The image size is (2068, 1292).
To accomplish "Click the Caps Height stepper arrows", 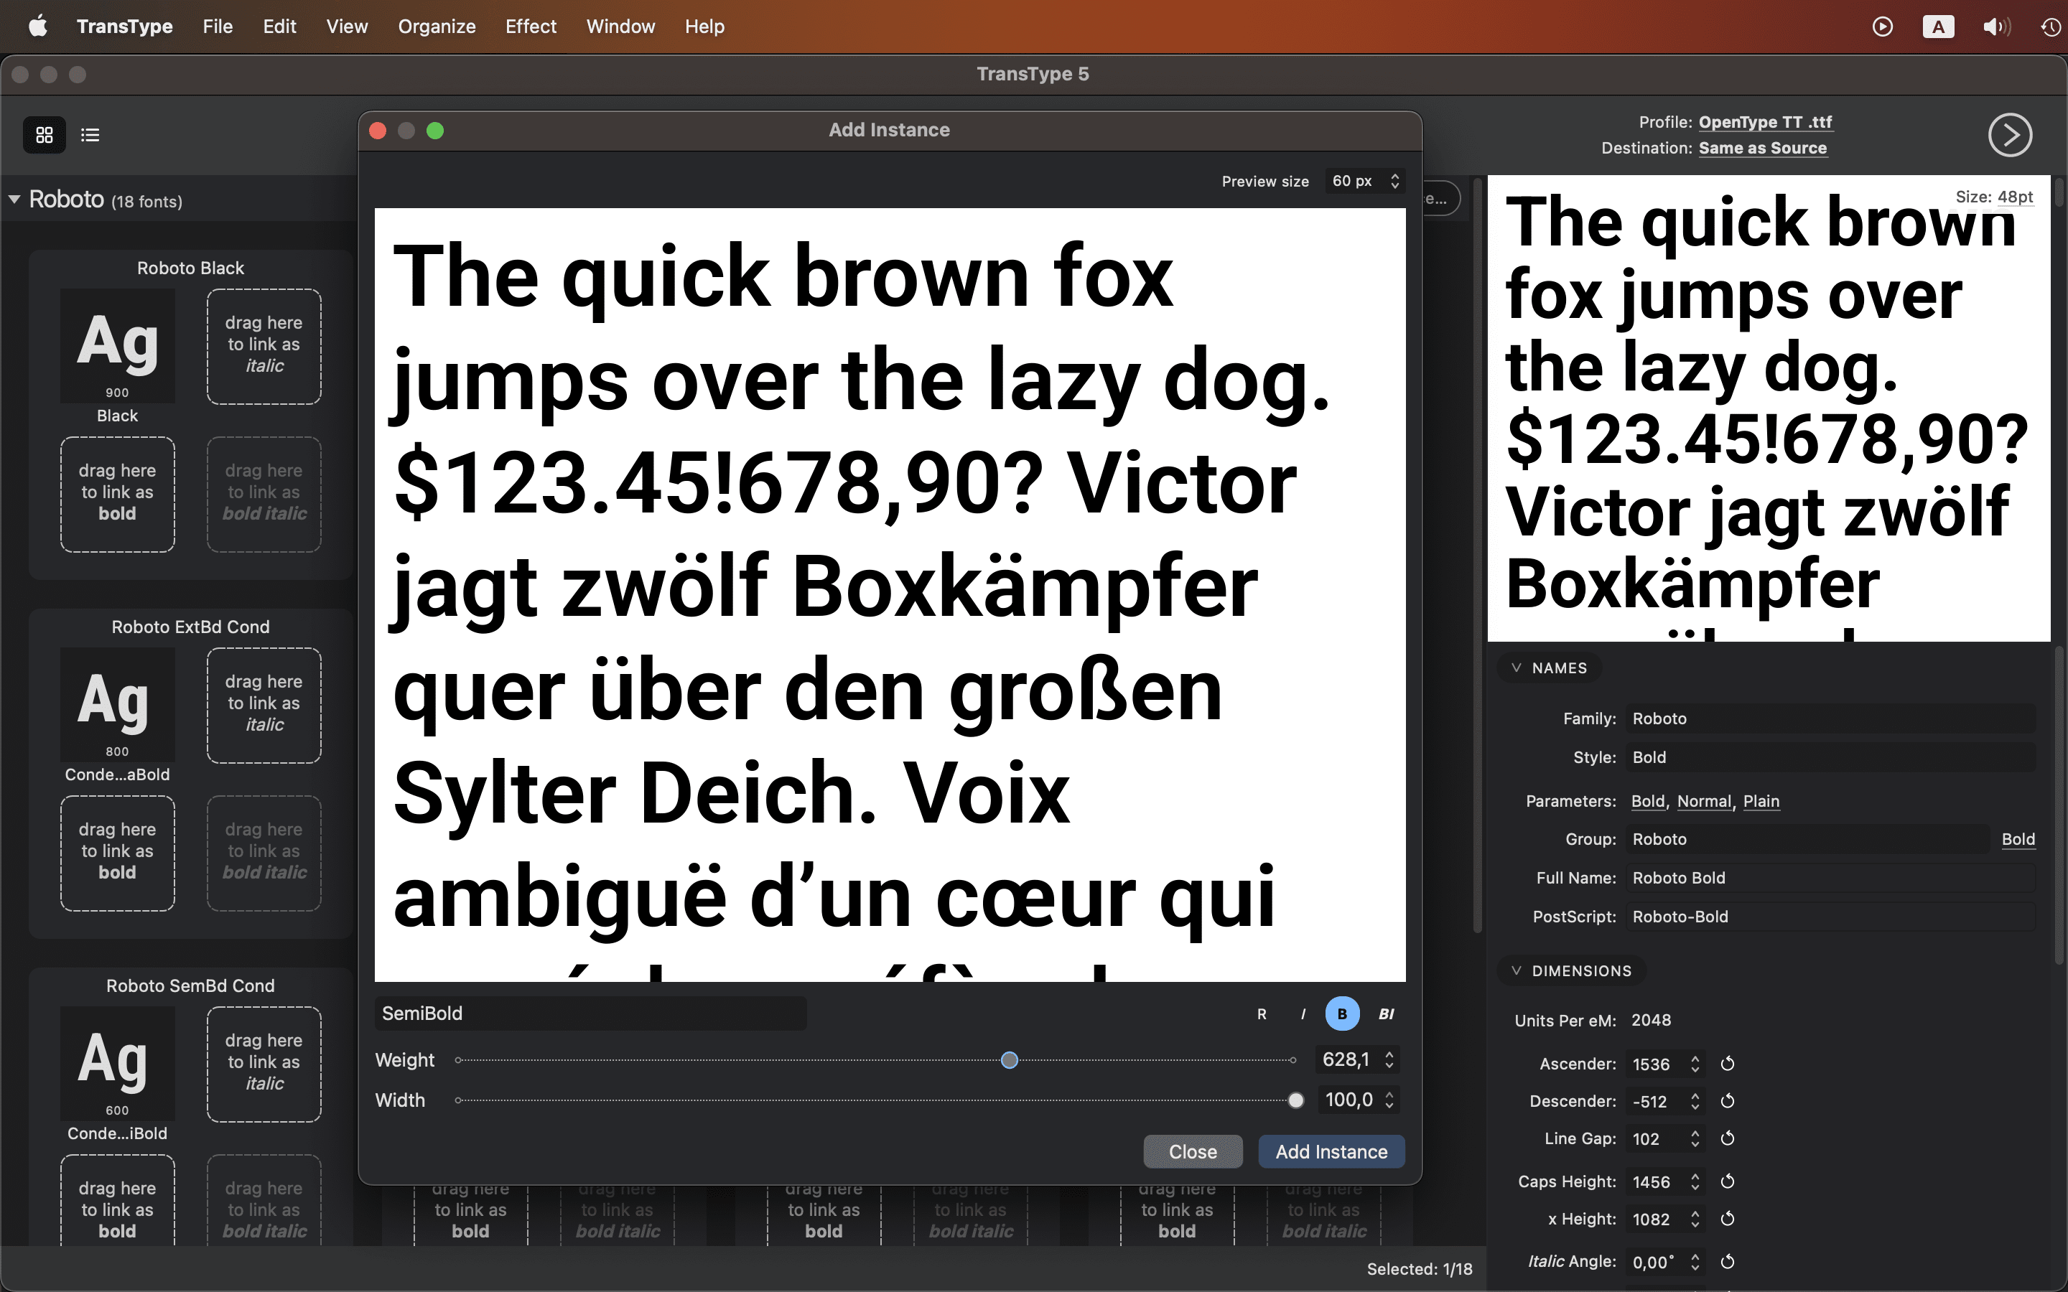I will coord(1695,1181).
